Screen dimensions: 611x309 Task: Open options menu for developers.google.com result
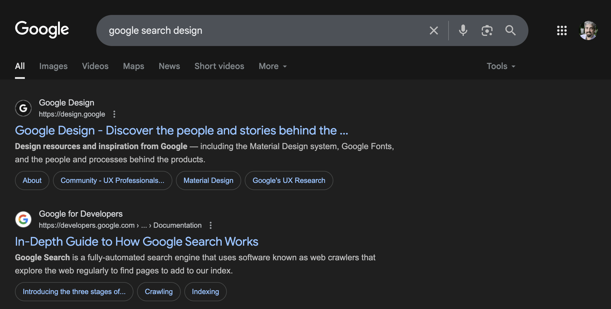[211, 225]
